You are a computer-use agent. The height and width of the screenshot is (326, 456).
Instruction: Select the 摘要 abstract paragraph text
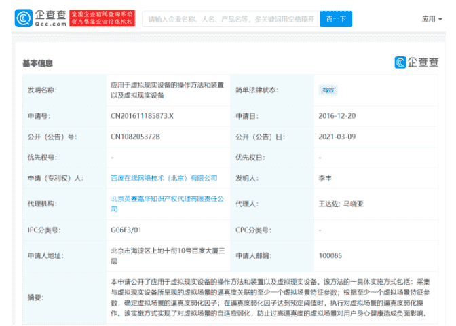pyautogui.click(x=271, y=297)
